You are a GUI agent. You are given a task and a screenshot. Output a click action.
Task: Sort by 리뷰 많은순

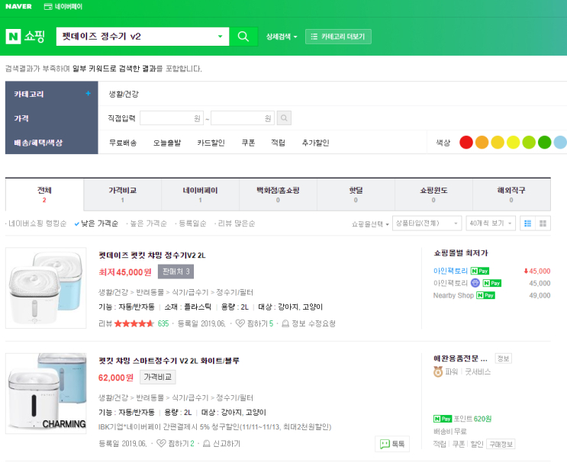(x=237, y=223)
